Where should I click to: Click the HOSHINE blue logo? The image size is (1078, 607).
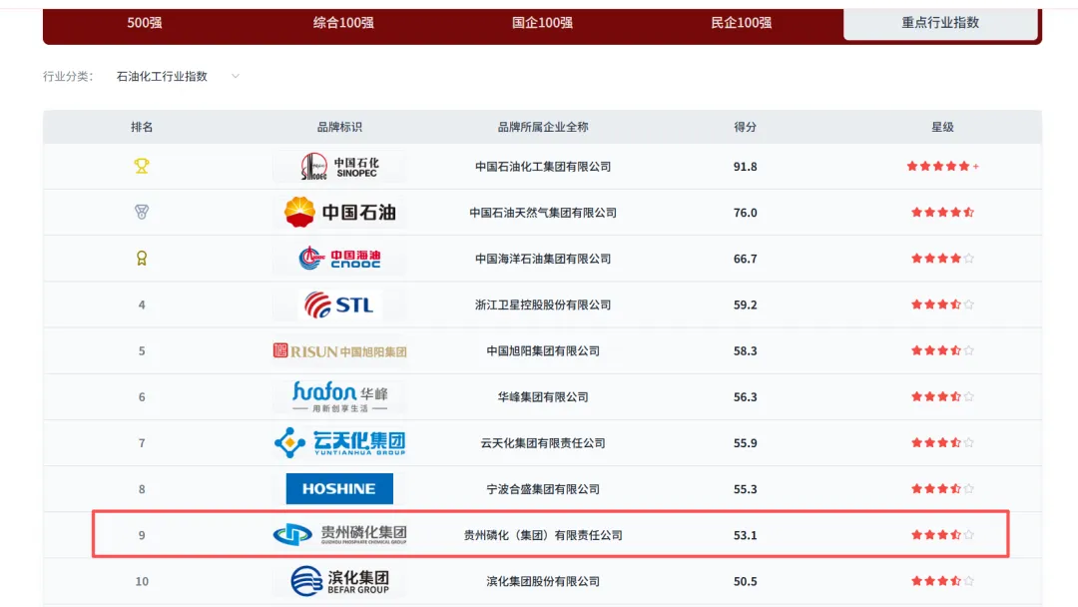[339, 489]
